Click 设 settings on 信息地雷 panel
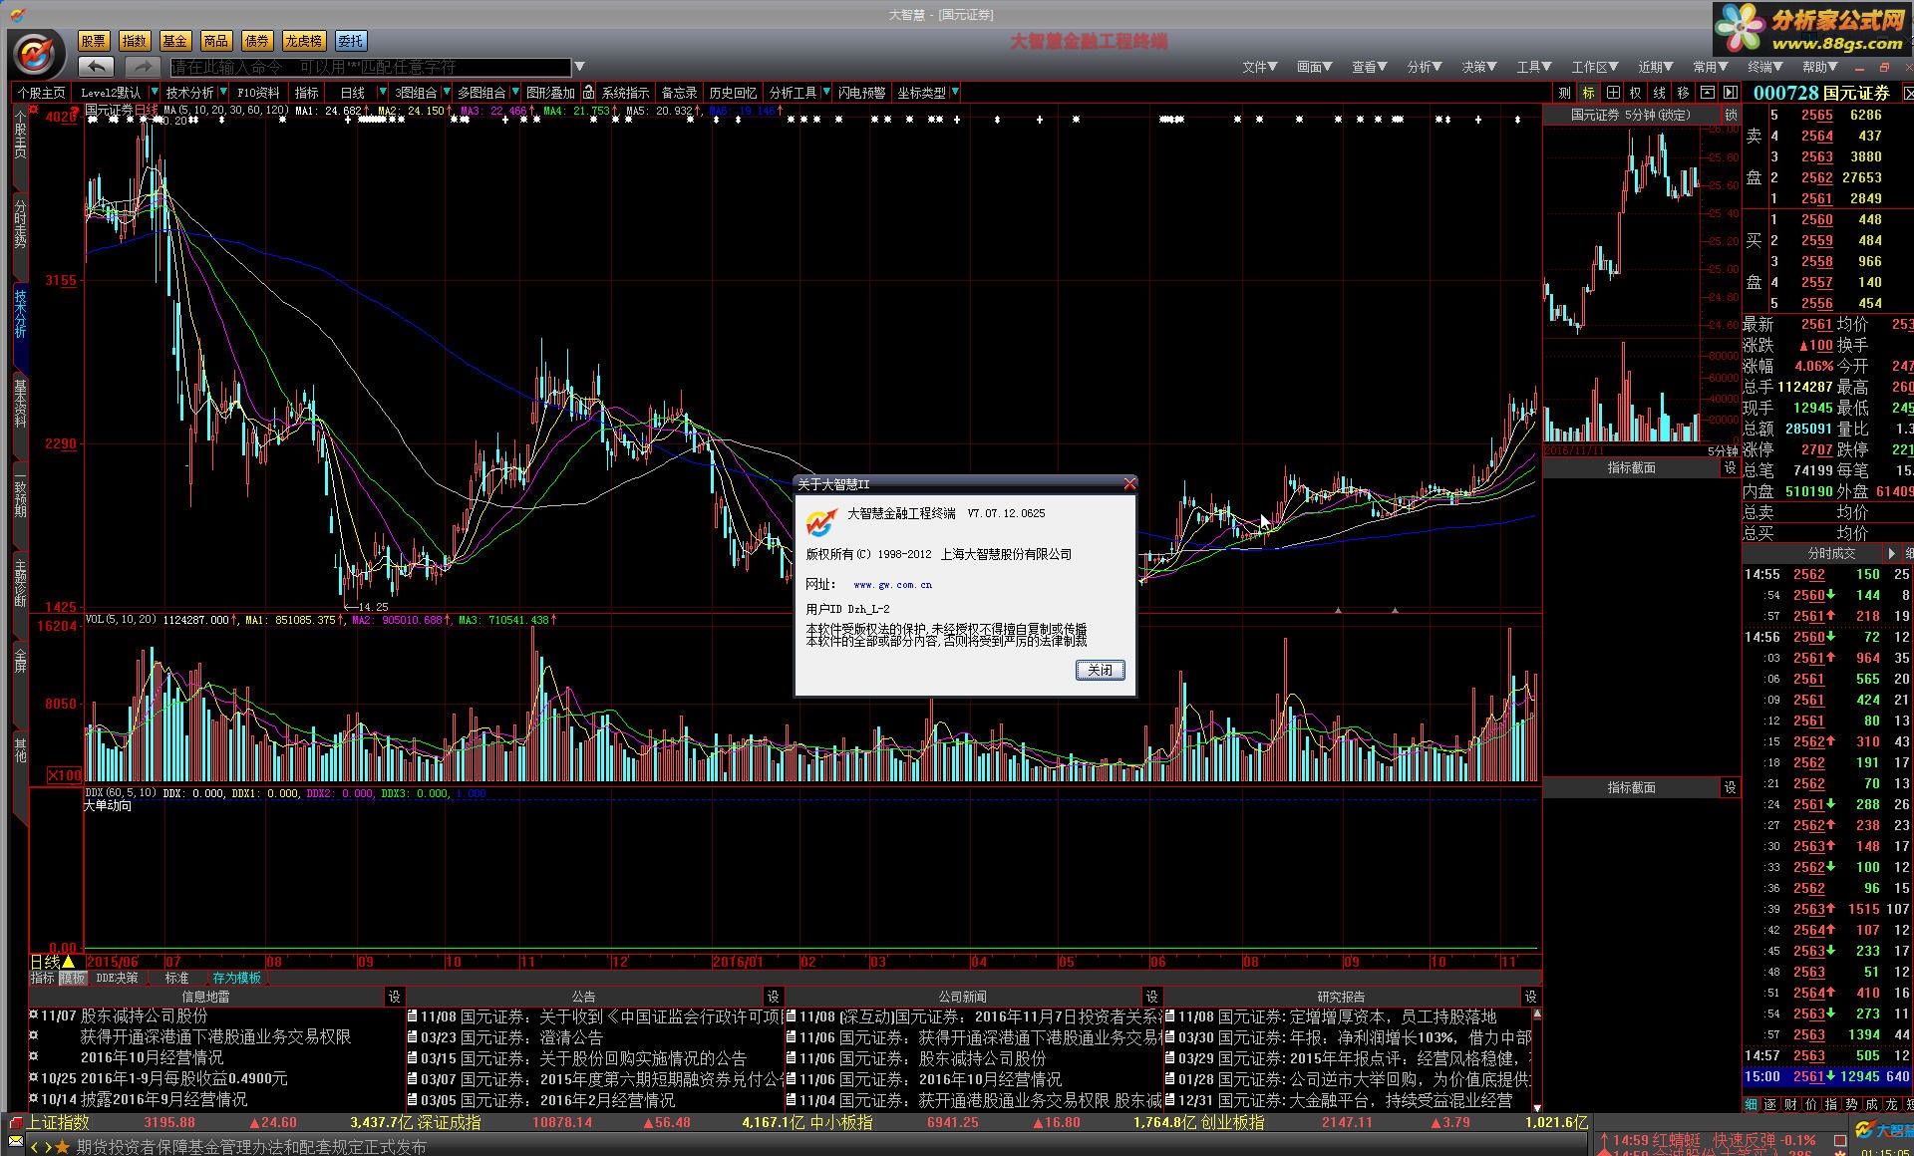This screenshot has width=1914, height=1156. click(394, 997)
